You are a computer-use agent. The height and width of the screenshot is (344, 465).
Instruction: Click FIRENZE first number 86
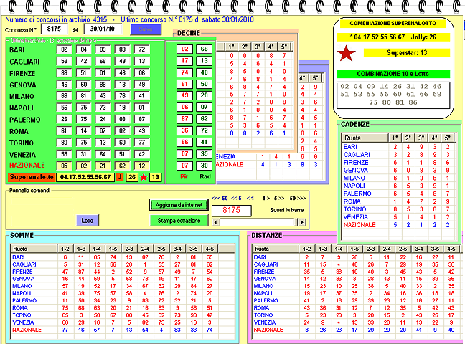coord(65,73)
